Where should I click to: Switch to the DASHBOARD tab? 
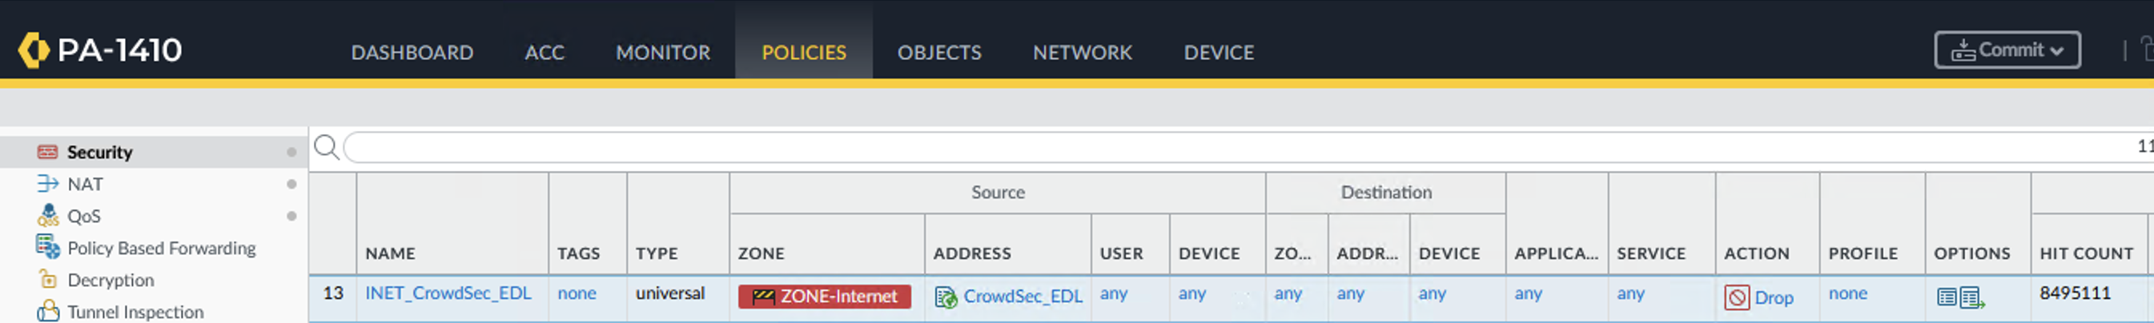(412, 53)
